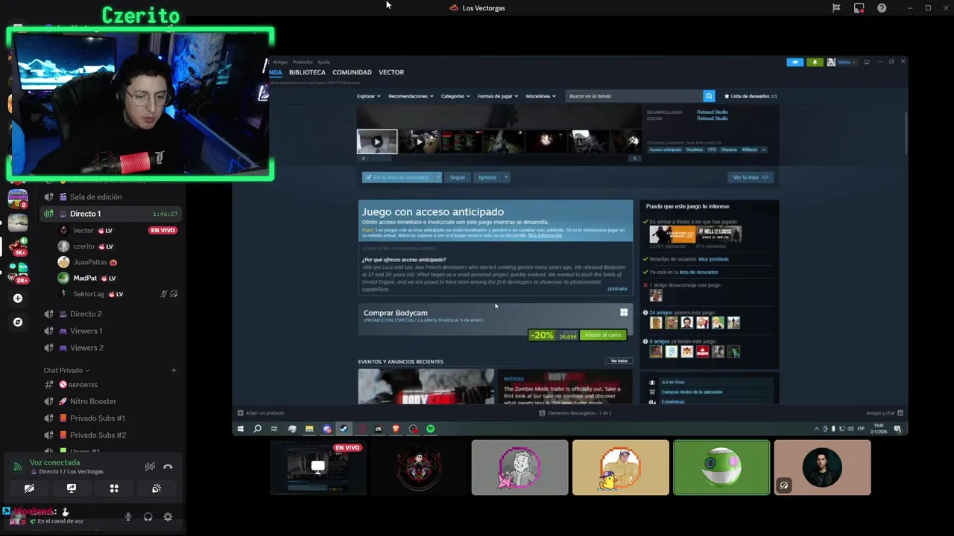Open the Discord help question-mark icon

(882, 7)
